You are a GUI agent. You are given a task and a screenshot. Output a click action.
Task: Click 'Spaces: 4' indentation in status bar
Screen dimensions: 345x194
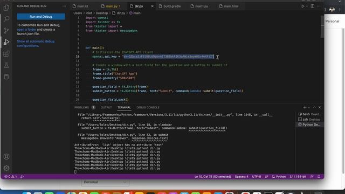click(241, 176)
